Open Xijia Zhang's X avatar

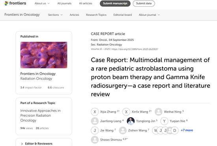(x=95, y=112)
